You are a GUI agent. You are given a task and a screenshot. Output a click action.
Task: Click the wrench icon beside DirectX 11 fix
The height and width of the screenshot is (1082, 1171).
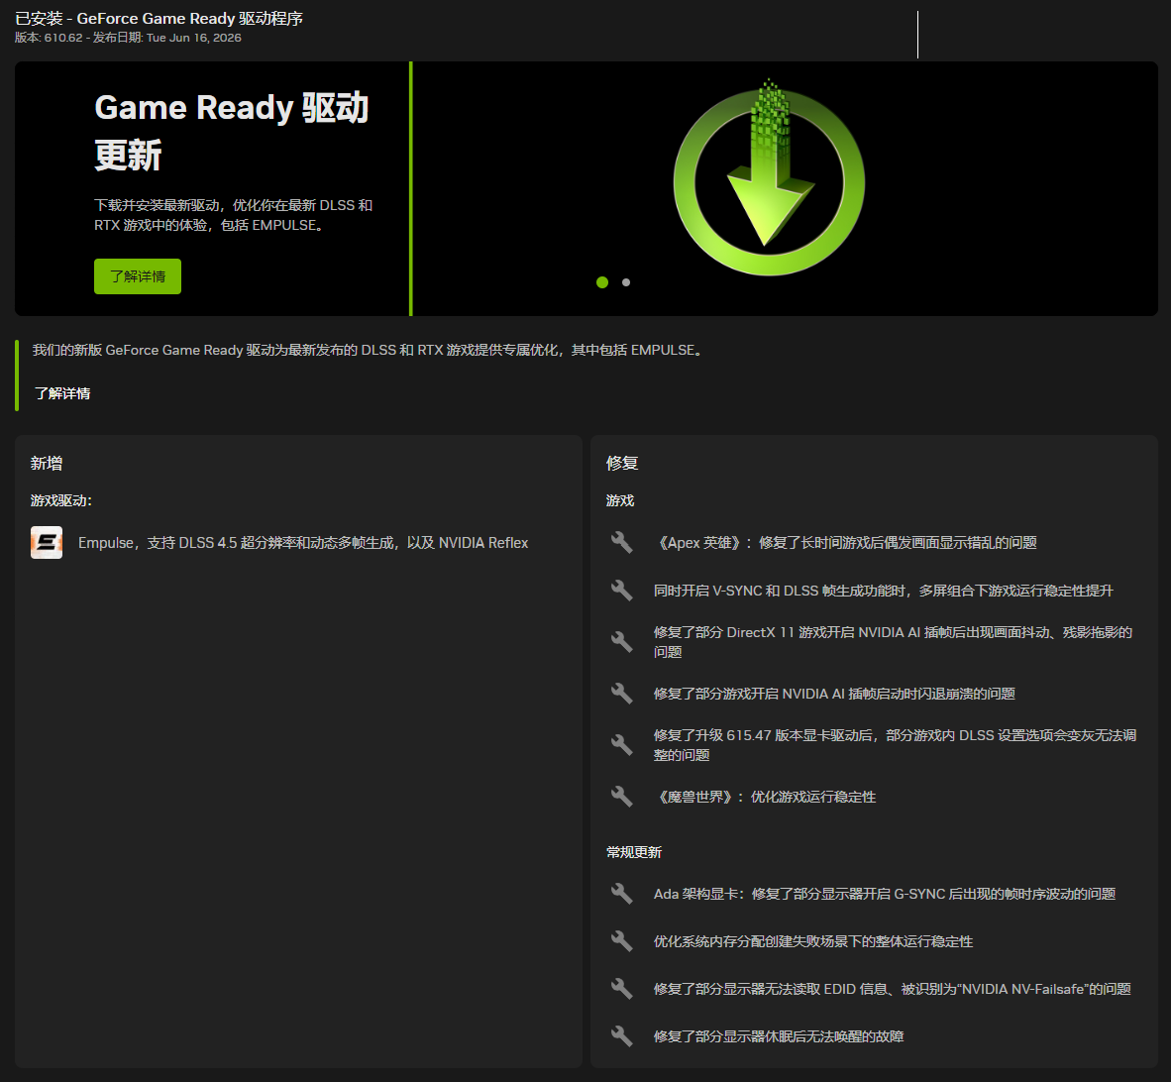click(x=621, y=642)
